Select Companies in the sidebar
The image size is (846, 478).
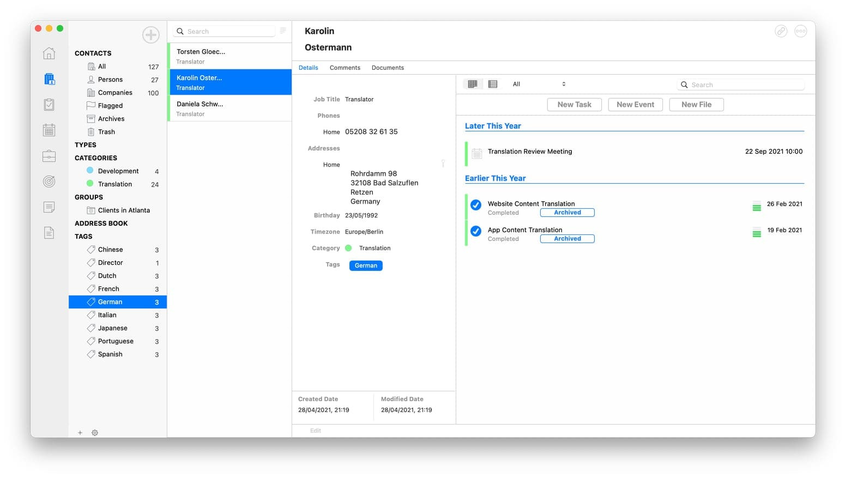pos(118,93)
